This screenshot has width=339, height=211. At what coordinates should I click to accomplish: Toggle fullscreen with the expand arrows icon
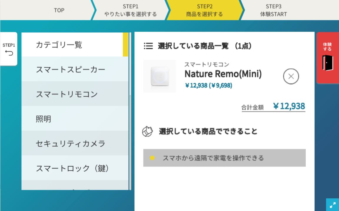pyautogui.click(x=333, y=205)
